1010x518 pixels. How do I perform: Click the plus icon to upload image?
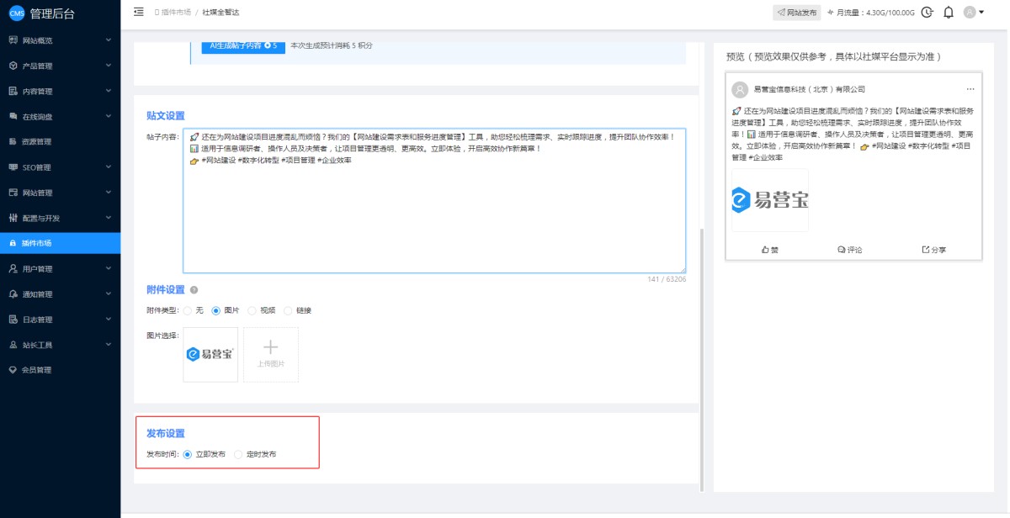coord(271,346)
